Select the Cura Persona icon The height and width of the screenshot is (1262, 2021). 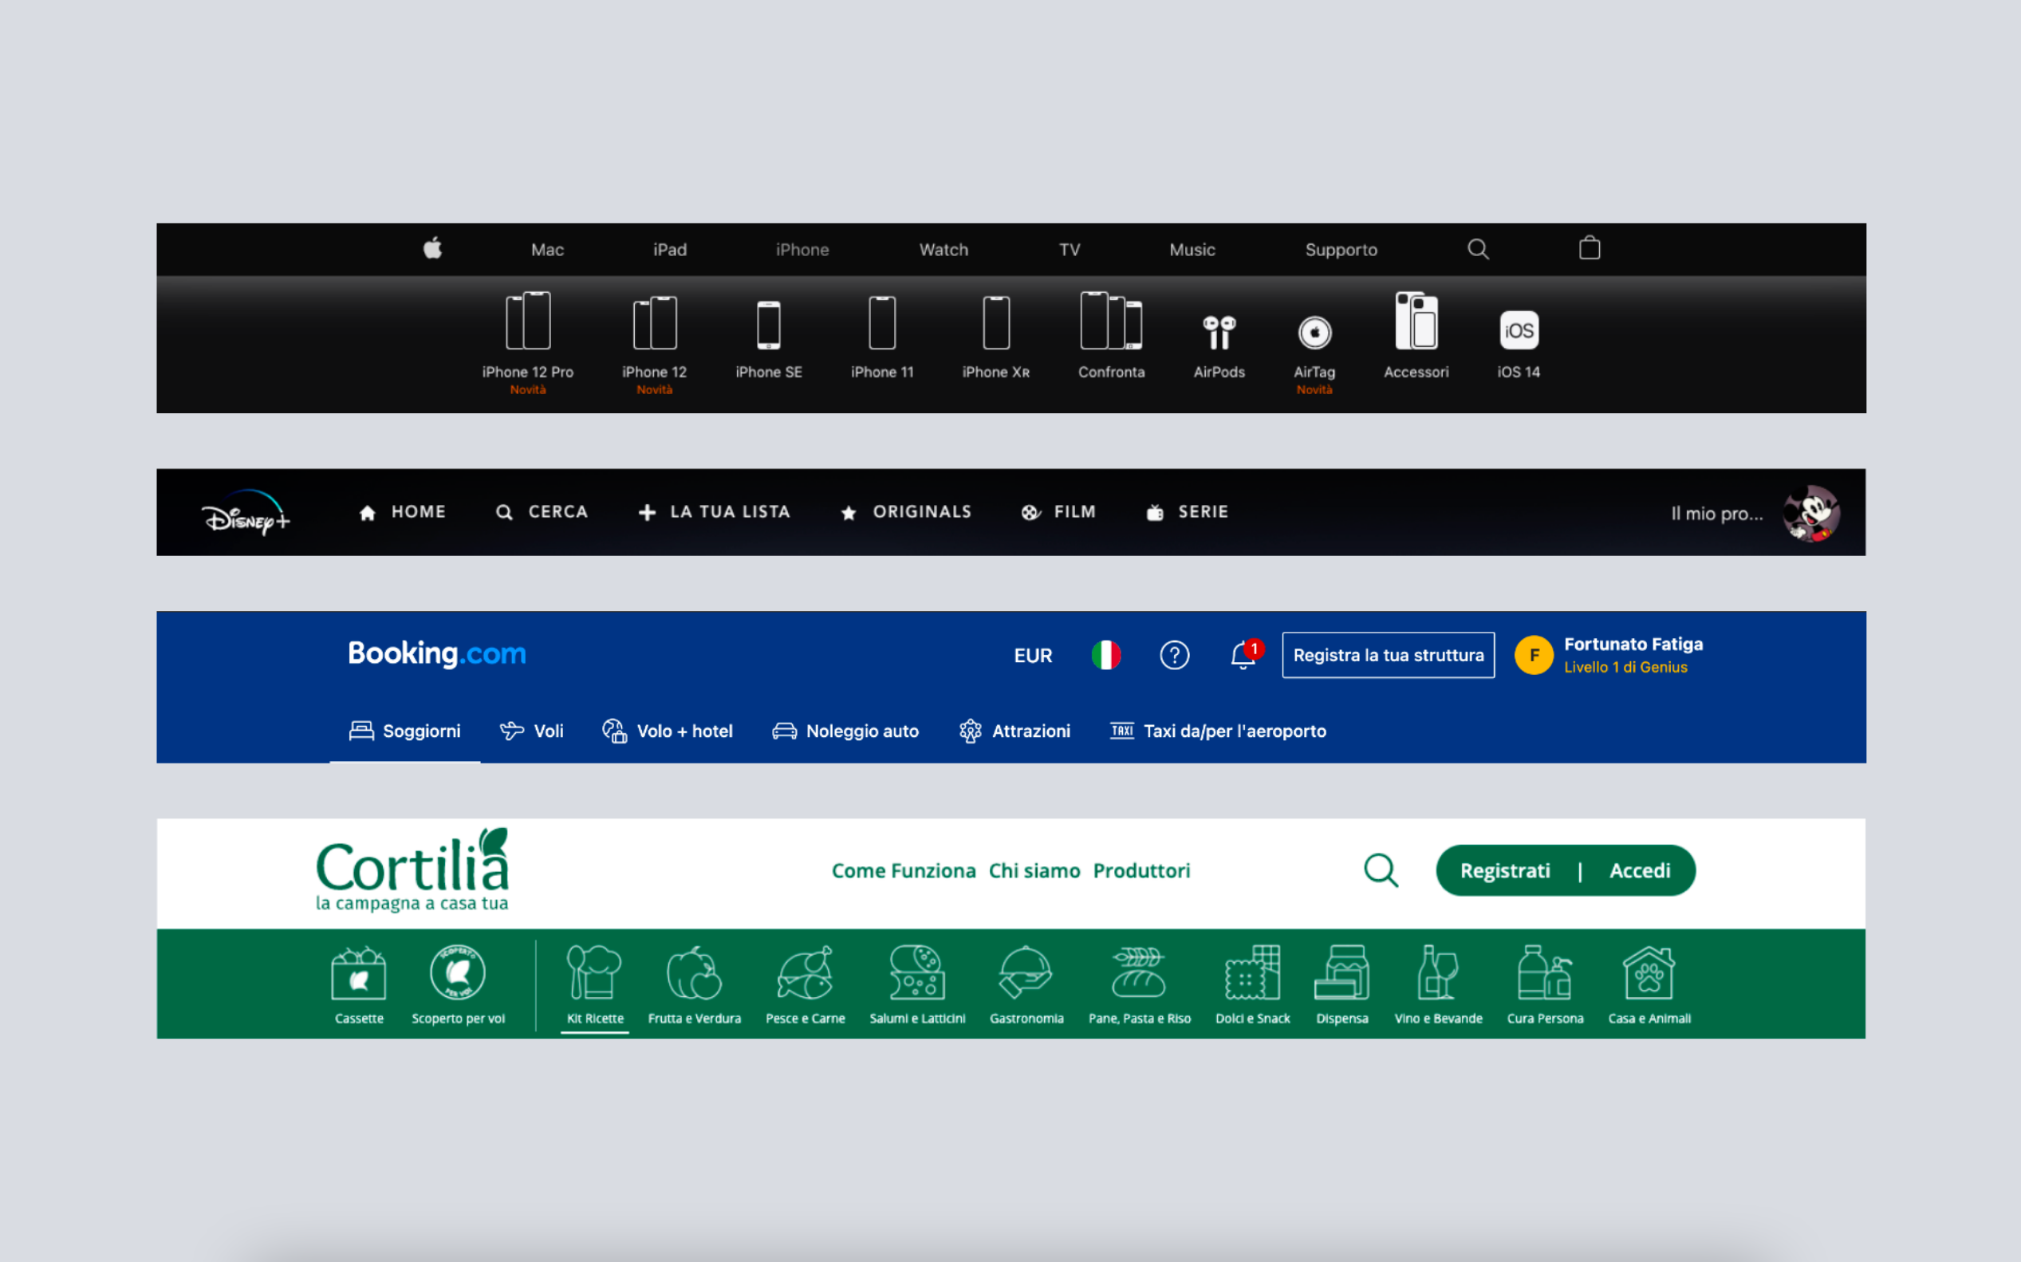click(1545, 972)
